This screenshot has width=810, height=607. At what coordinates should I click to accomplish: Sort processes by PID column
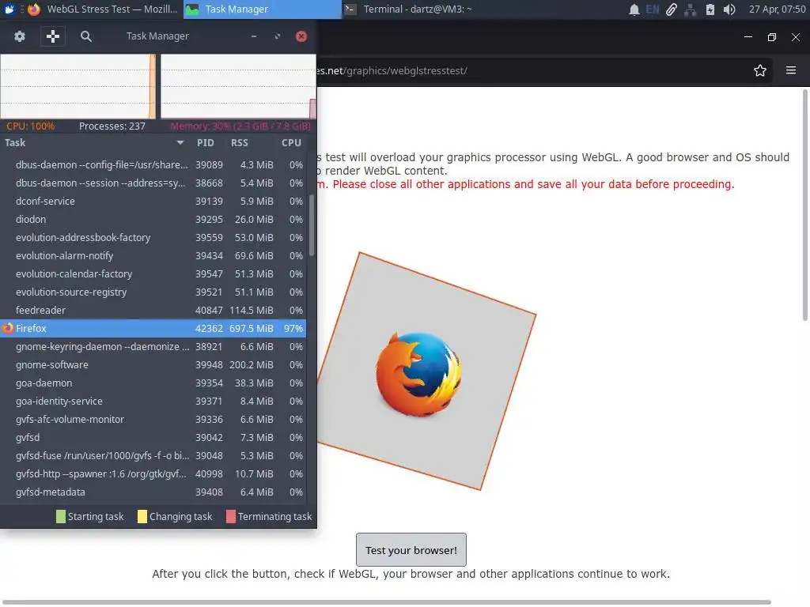[206, 143]
